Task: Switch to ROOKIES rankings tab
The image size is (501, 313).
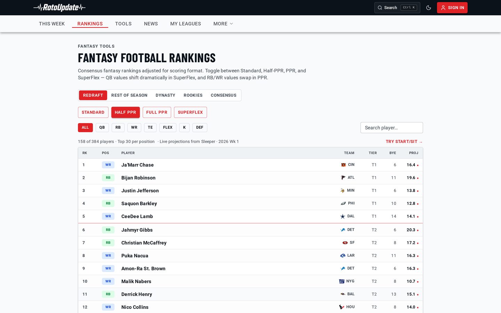Action: click(x=193, y=95)
